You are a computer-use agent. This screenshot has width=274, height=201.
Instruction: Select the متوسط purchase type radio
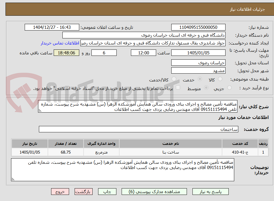(206, 88)
